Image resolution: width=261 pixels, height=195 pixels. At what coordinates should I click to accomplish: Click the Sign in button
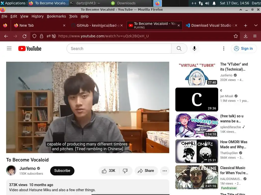(x=244, y=48)
